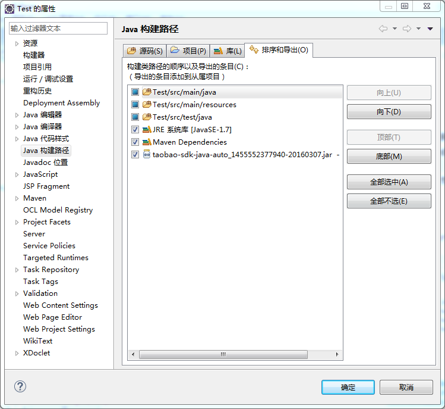Confirm with the 确定 button

348,387
